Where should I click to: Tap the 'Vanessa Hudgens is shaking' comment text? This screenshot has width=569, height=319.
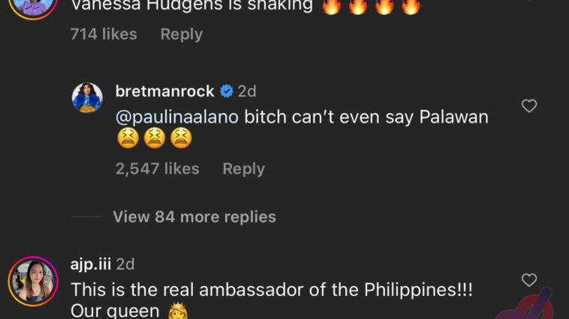click(192, 6)
